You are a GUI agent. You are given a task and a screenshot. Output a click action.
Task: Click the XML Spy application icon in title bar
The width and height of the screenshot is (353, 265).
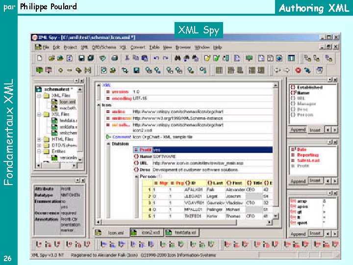tap(34, 37)
